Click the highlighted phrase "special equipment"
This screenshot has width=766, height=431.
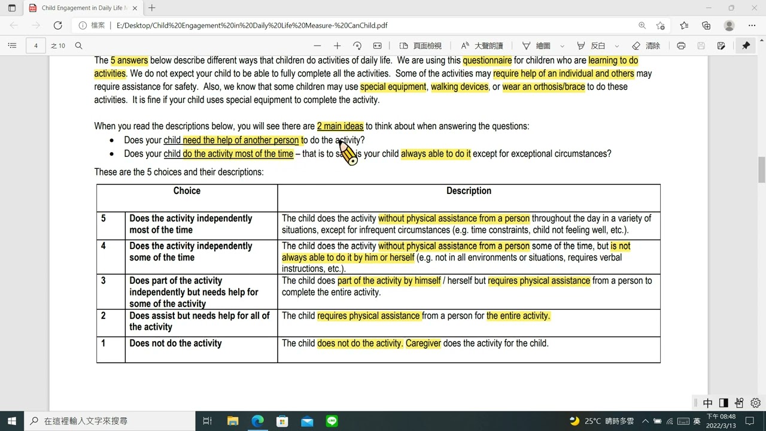coord(393,87)
